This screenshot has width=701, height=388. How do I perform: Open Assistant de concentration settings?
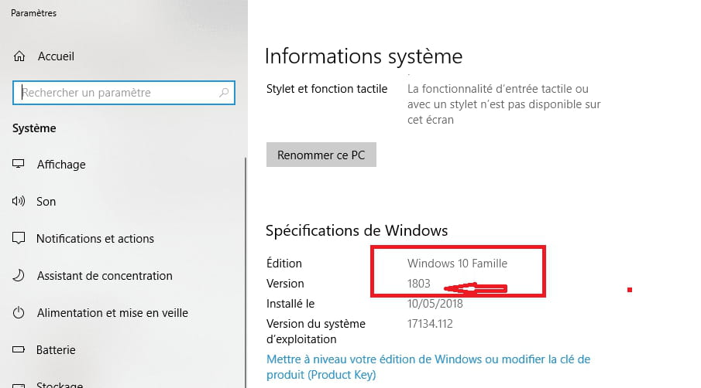[105, 276]
